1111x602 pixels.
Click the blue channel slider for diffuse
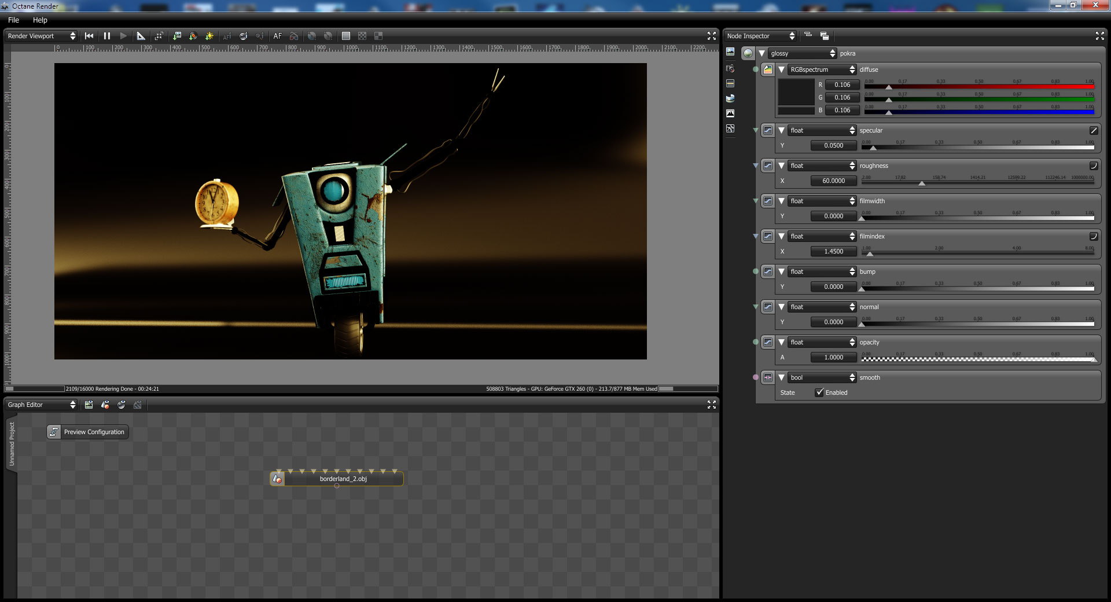pos(979,112)
